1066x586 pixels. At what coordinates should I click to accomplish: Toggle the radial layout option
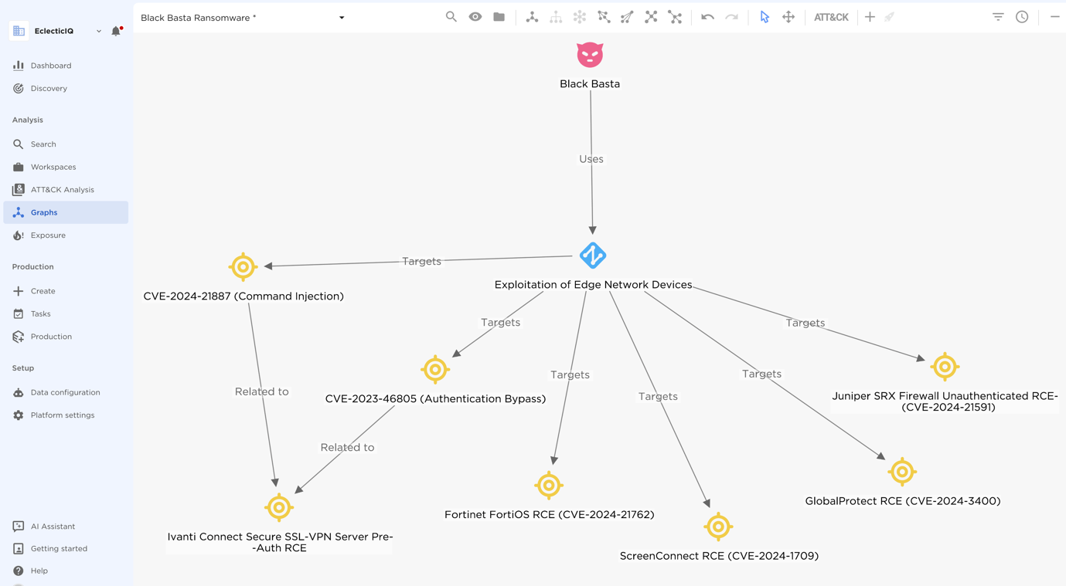580,16
